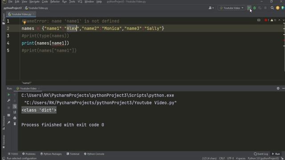Click line number 3 in gutter

8,36
